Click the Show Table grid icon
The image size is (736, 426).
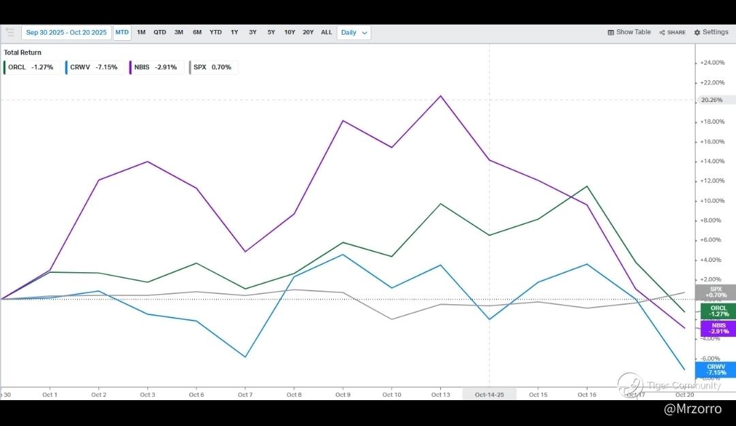(x=611, y=33)
